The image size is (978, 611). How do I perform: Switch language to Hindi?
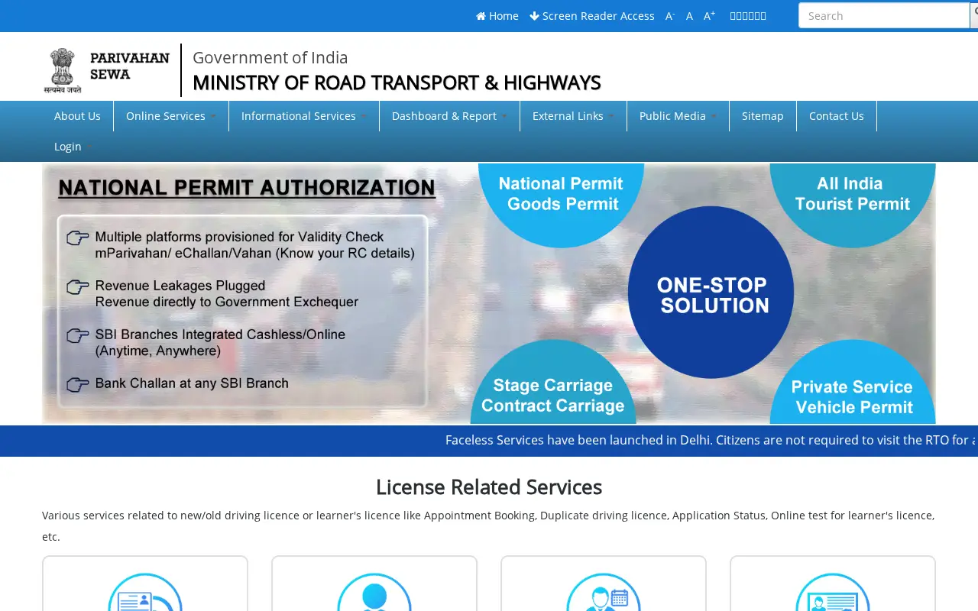point(748,16)
